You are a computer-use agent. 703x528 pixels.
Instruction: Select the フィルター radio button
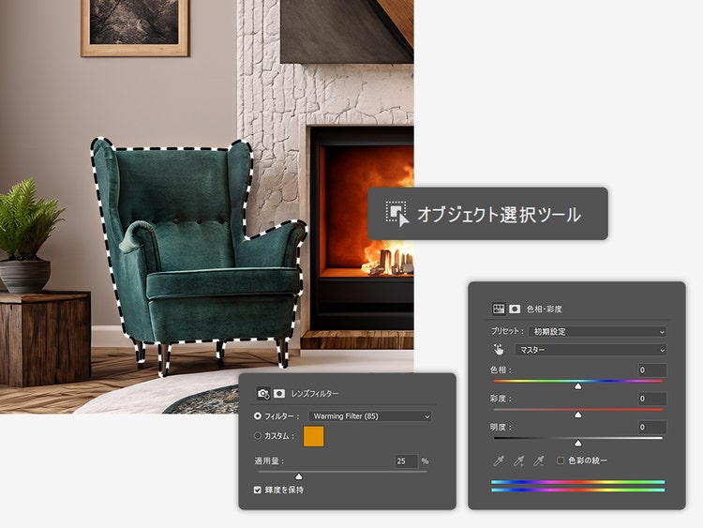click(x=258, y=415)
